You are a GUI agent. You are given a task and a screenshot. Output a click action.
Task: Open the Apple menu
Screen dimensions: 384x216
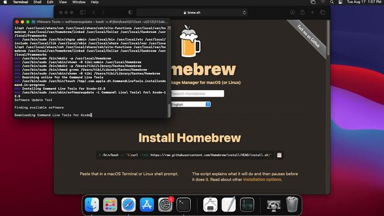5,2
